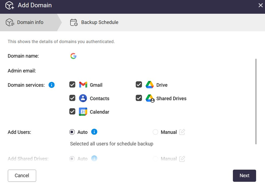Uncheck the Drive checkbox
Viewport: 265px width, 185px height.
[x=139, y=85]
